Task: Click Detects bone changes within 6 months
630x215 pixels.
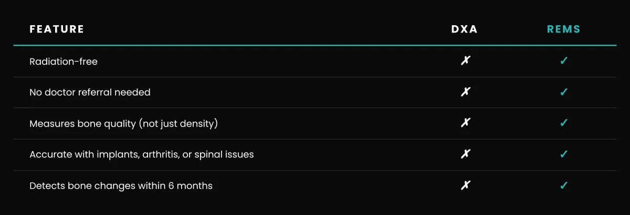Action: [x=121, y=186]
